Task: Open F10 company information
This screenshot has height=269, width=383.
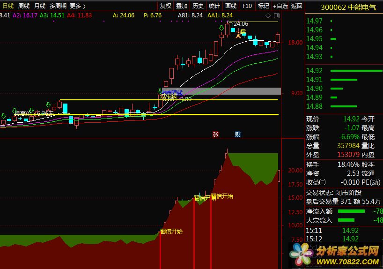Action: [247, 6]
